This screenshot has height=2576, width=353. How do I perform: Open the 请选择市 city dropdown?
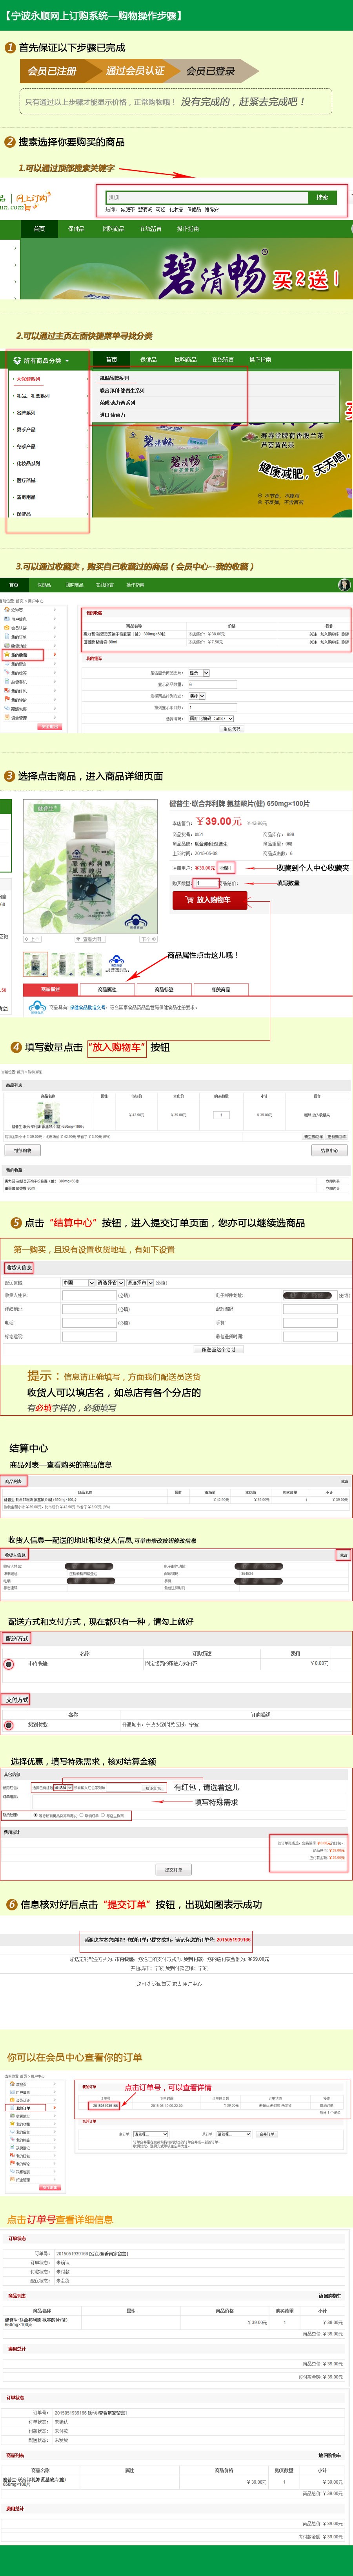(140, 1283)
